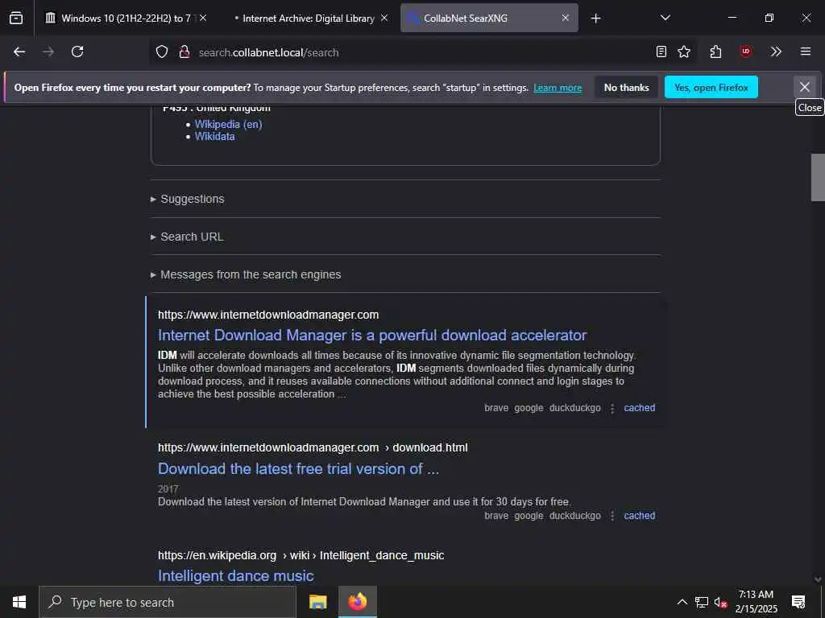Show hidden system tray icons
The height and width of the screenshot is (618, 825).
pyautogui.click(x=682, y=602)
